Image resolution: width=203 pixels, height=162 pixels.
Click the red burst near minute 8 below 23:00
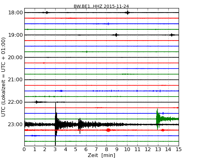[108, 130]
